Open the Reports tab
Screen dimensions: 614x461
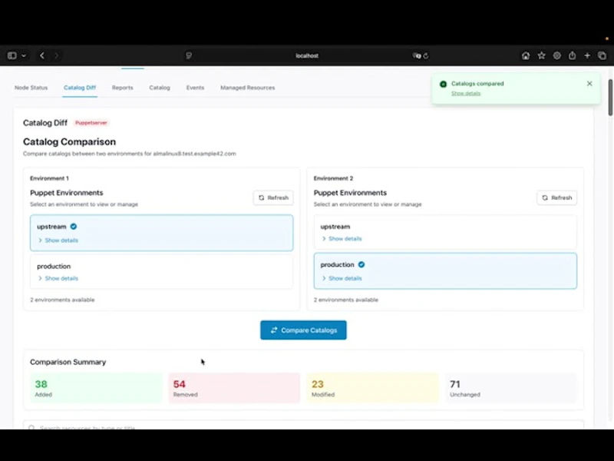123,88
